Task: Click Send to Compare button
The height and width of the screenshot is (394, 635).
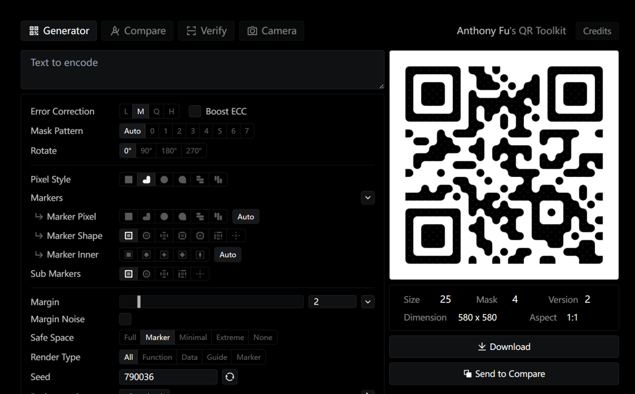Action: tap(504, 374)
